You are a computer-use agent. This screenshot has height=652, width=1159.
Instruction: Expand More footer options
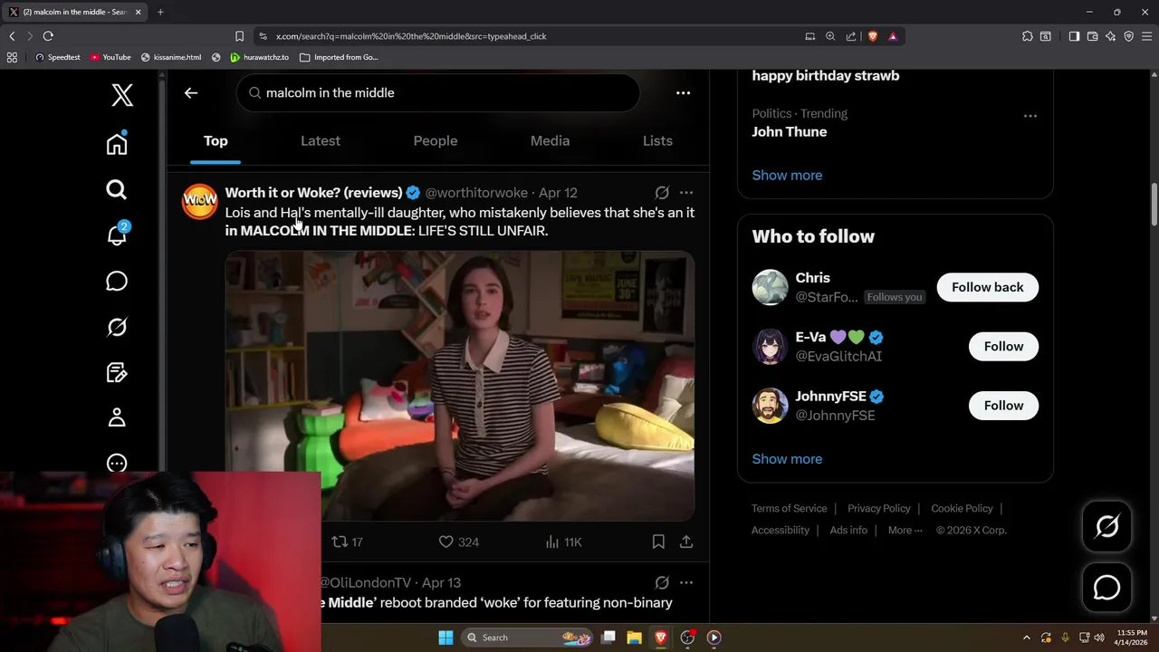pos(905,531)
